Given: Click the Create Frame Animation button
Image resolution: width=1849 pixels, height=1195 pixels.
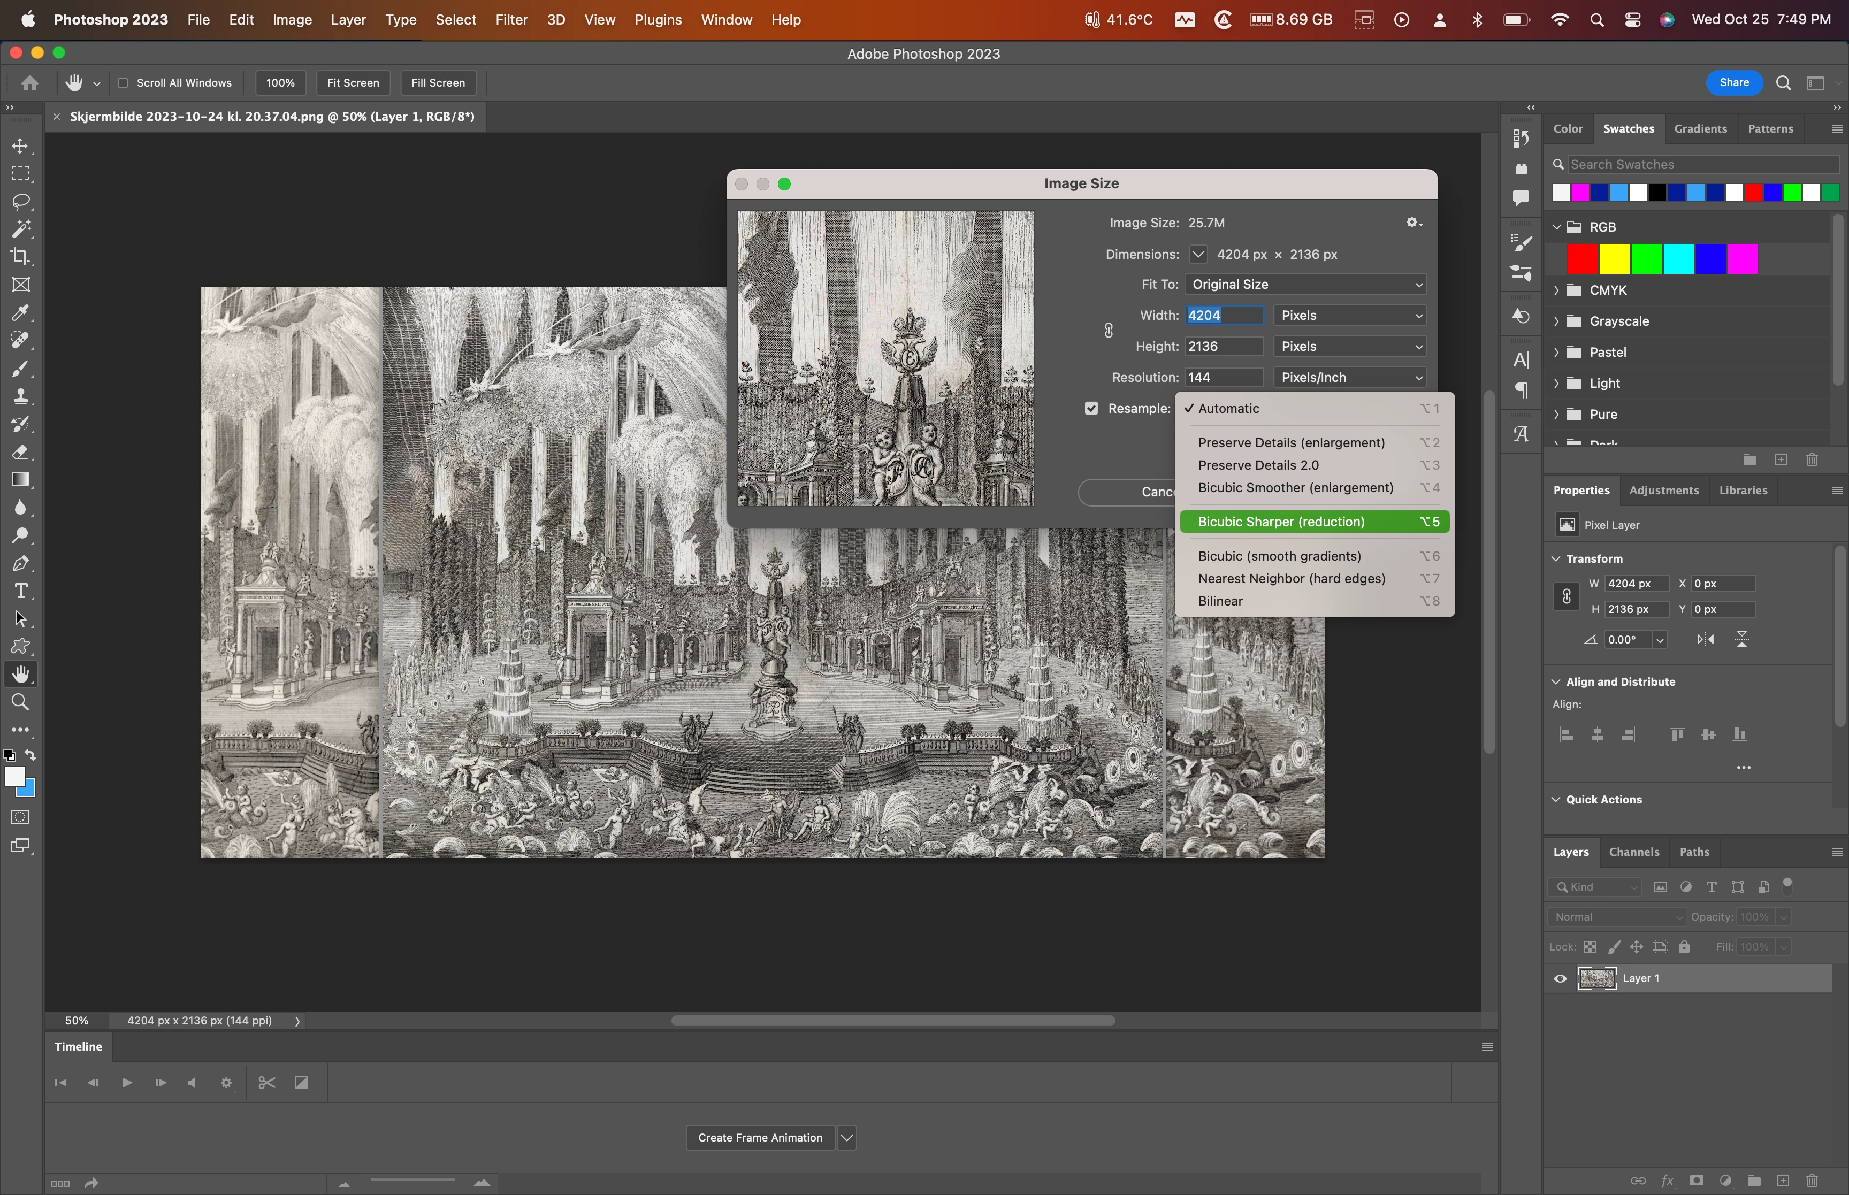Looking at the screenshot, I should pyautogui.click(x=760, y=1138).
